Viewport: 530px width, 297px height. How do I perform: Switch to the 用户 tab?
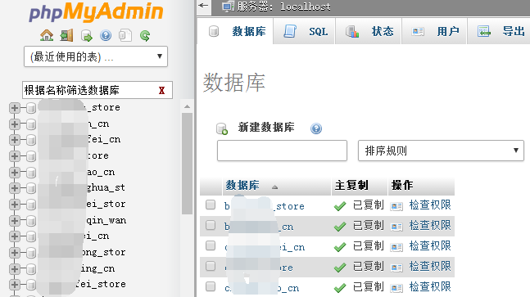434,31
